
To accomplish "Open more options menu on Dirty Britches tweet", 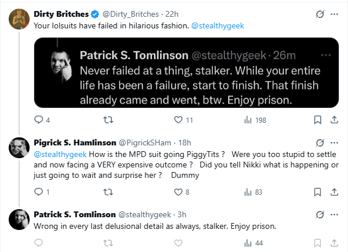I will click(x=334, y=14).
